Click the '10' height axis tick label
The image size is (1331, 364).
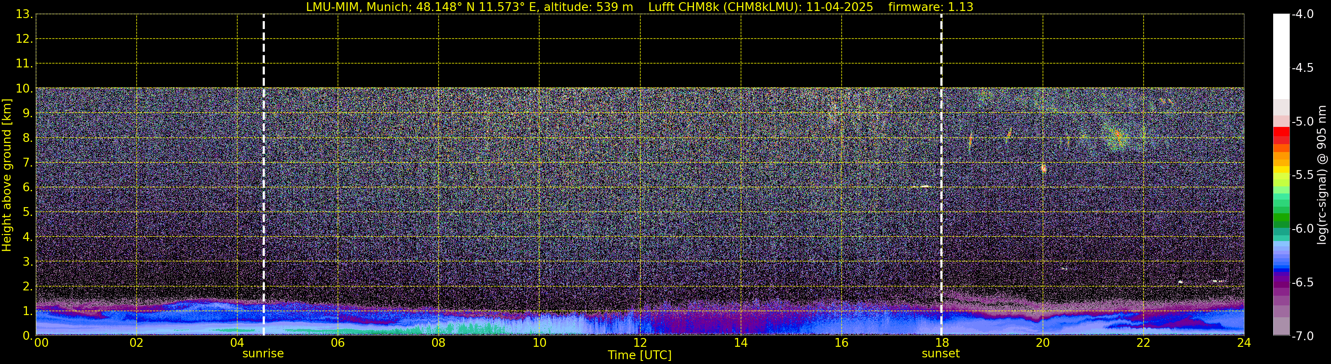coord(24,89)
